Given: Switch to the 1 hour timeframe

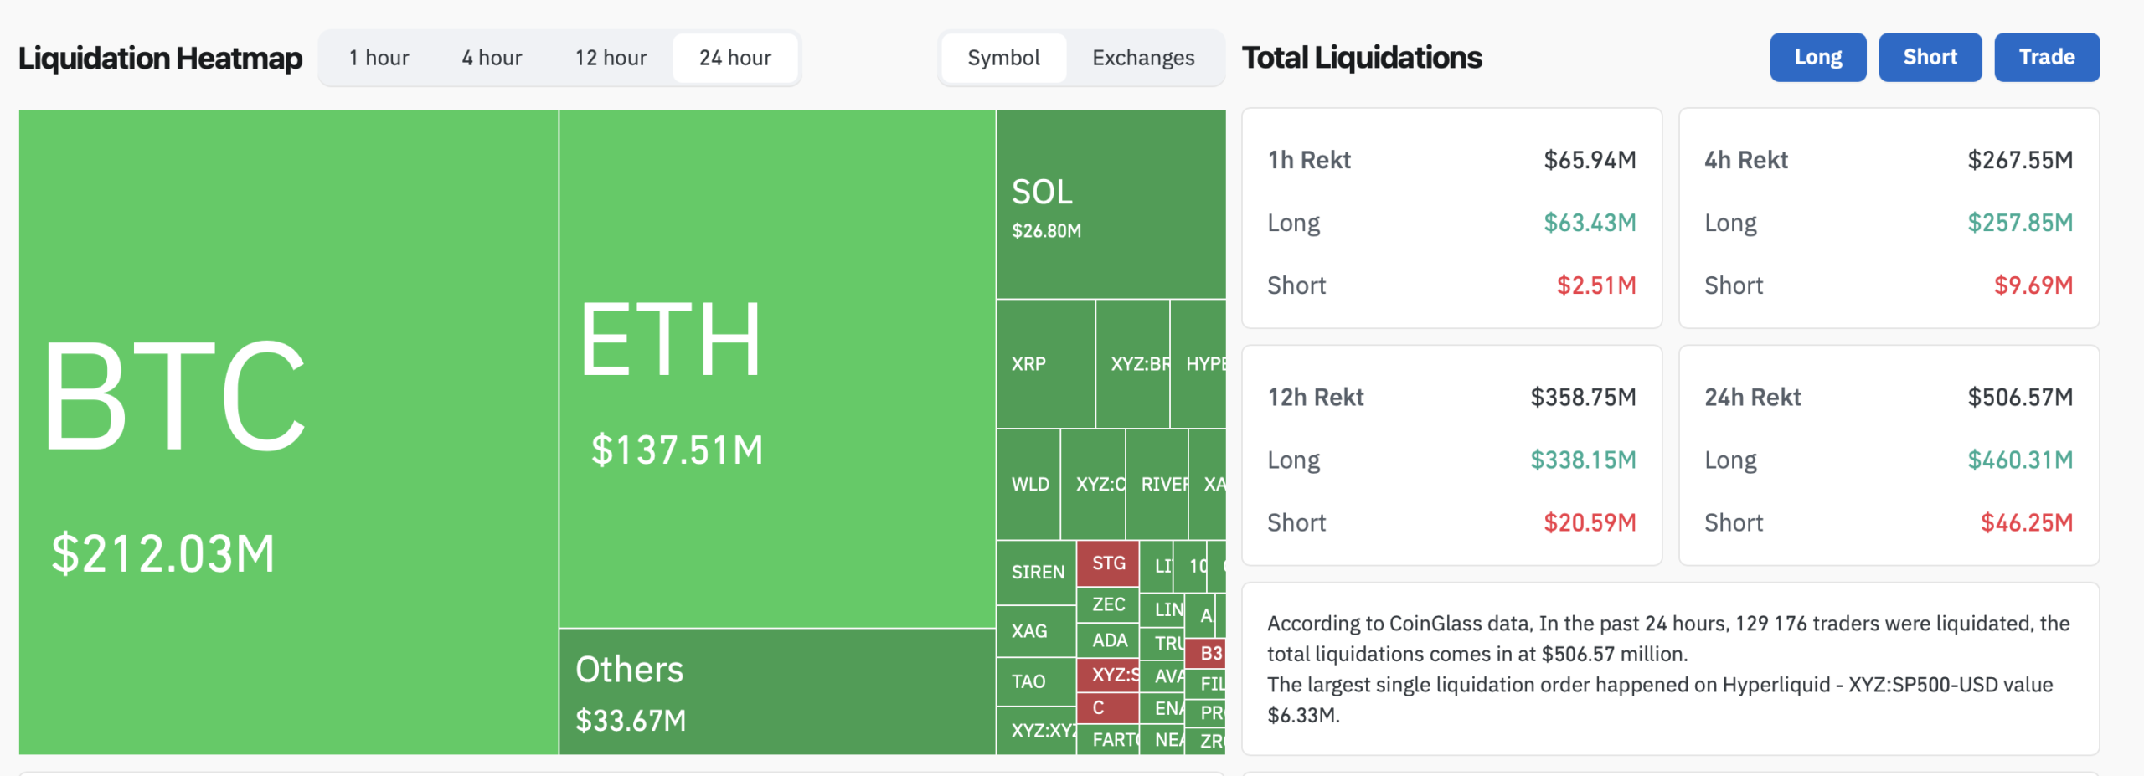Looking at the screenshot, I should [379, 57].
